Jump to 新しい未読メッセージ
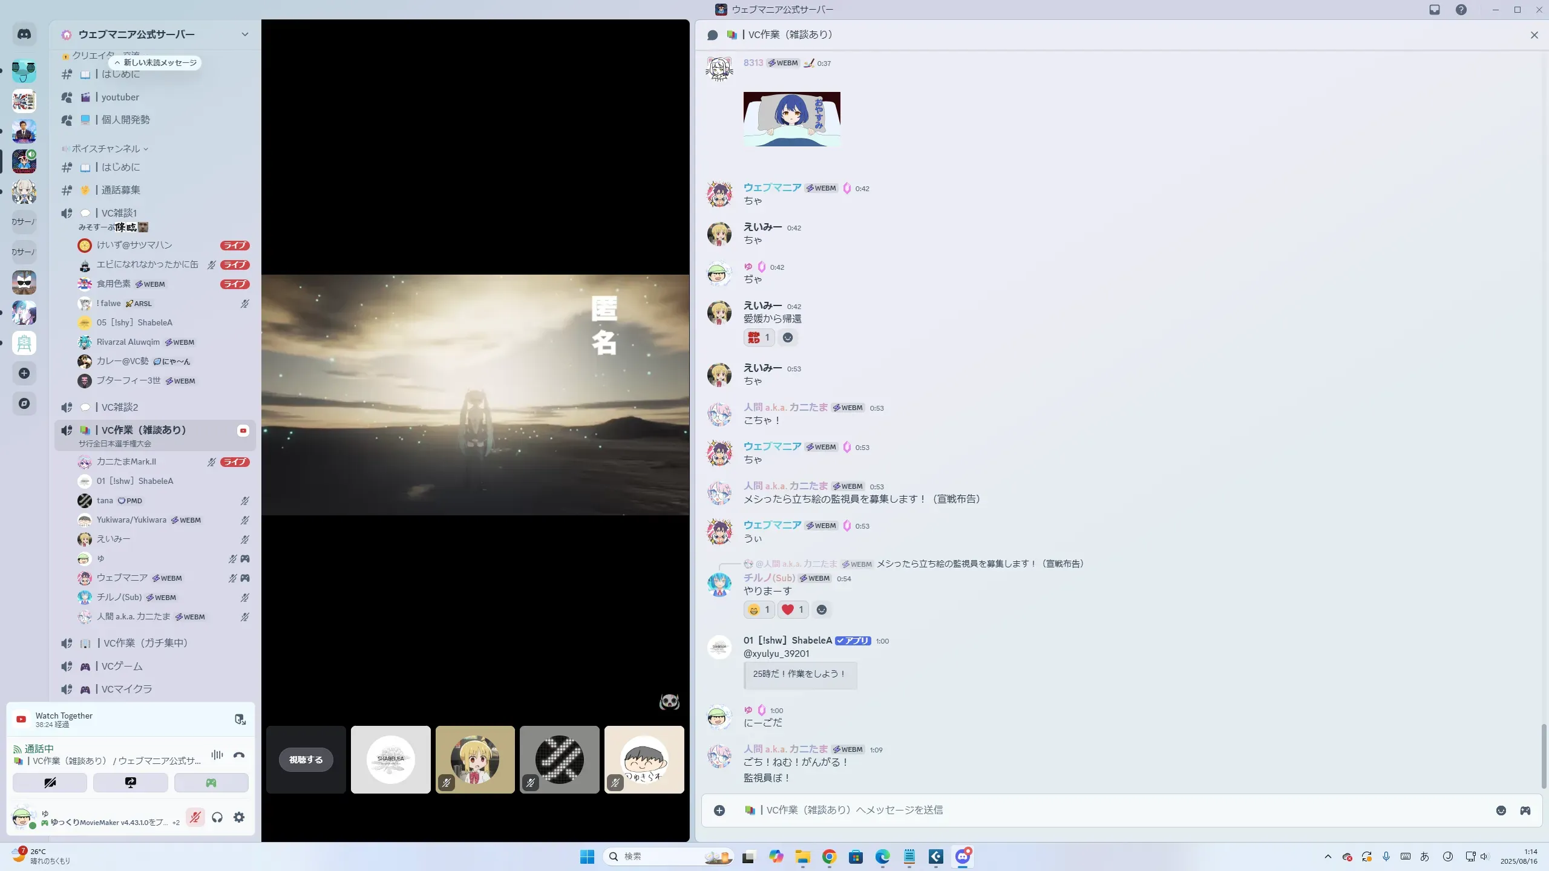 click(156, 63)
